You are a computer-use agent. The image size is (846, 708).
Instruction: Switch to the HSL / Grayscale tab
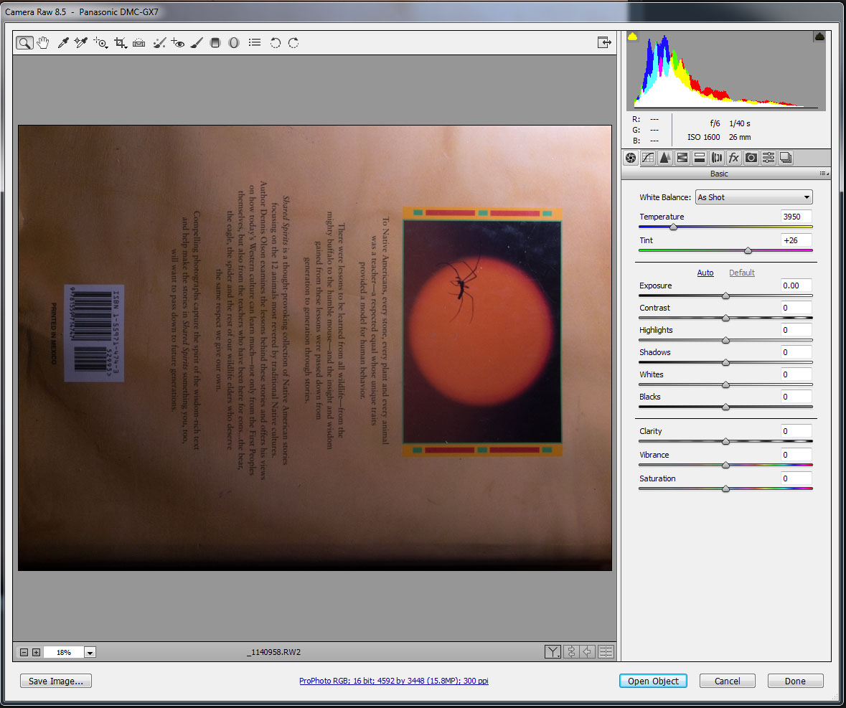682,158
